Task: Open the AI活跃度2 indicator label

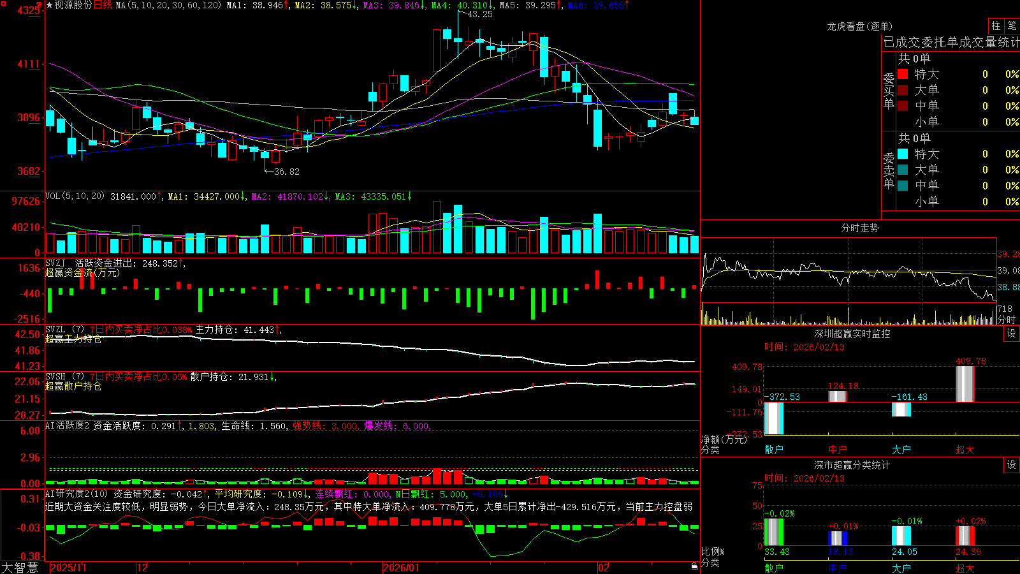Action: click(68, 425)
